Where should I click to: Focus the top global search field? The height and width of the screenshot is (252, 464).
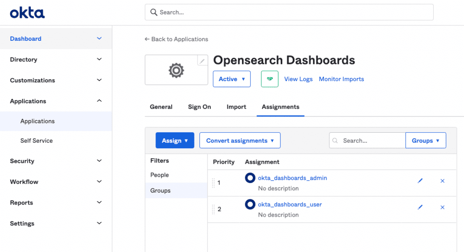[289, 12]
